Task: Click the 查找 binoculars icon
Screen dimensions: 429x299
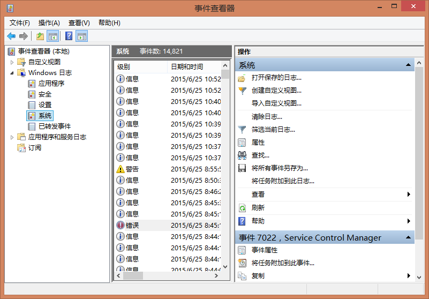Action: (x=242, y=155)
